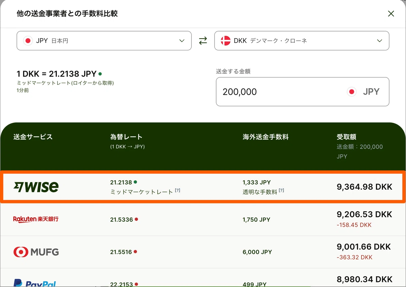The width and height of the screenshot is (406, 287).
Task: Click the MUFG fee 6,000 JPY
Action: (257, 252)
